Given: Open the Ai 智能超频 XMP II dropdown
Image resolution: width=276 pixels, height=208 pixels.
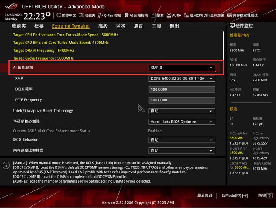Looking at the screenshot, I should point(181,68).
